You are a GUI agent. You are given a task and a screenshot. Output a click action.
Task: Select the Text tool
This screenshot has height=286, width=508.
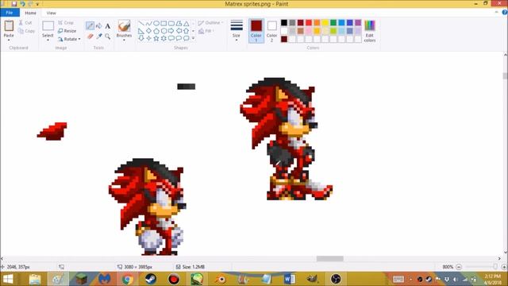tap(108, 25)
